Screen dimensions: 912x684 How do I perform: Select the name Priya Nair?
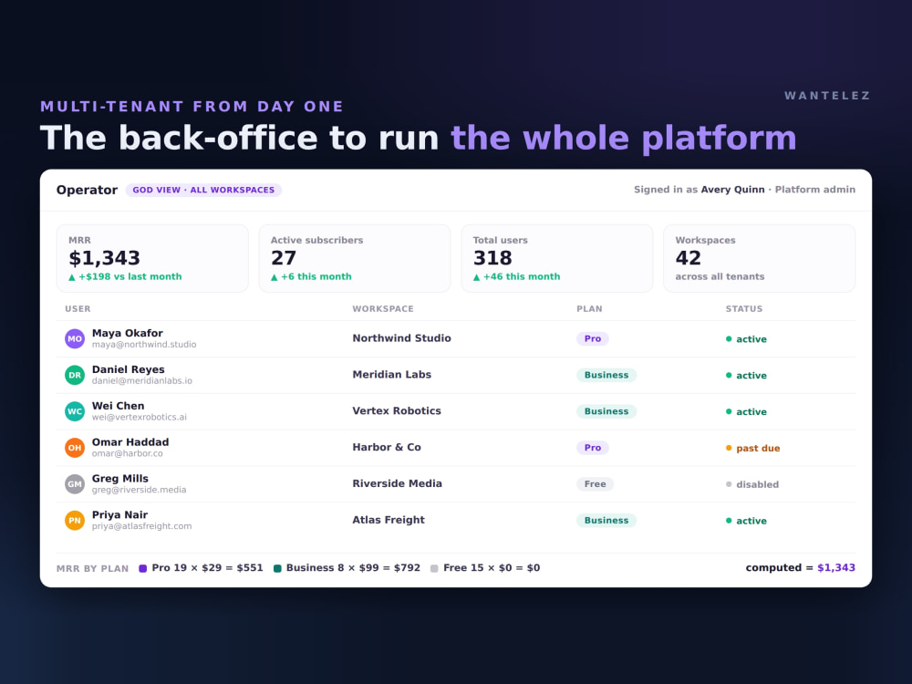click(119, 514)
